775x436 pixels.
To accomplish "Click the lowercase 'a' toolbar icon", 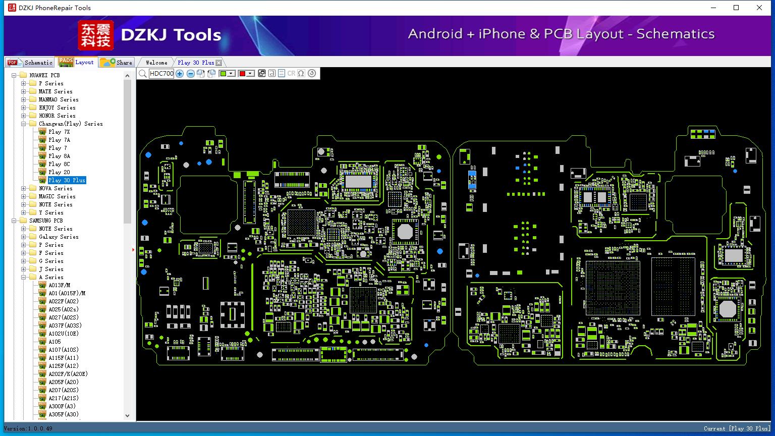I will coord(272,74).
